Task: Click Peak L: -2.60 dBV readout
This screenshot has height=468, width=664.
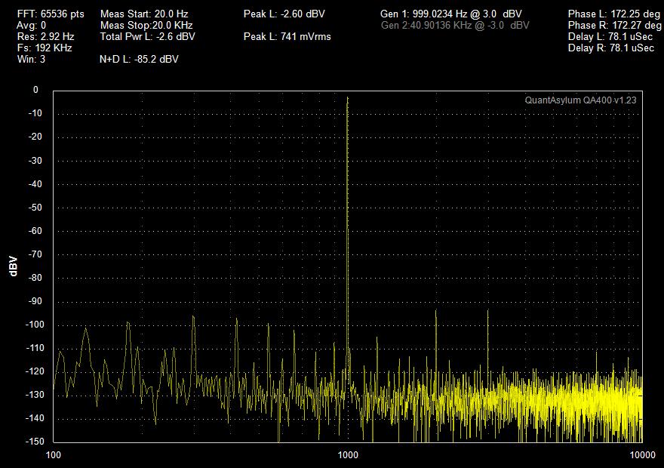Action: coord(284,14)
